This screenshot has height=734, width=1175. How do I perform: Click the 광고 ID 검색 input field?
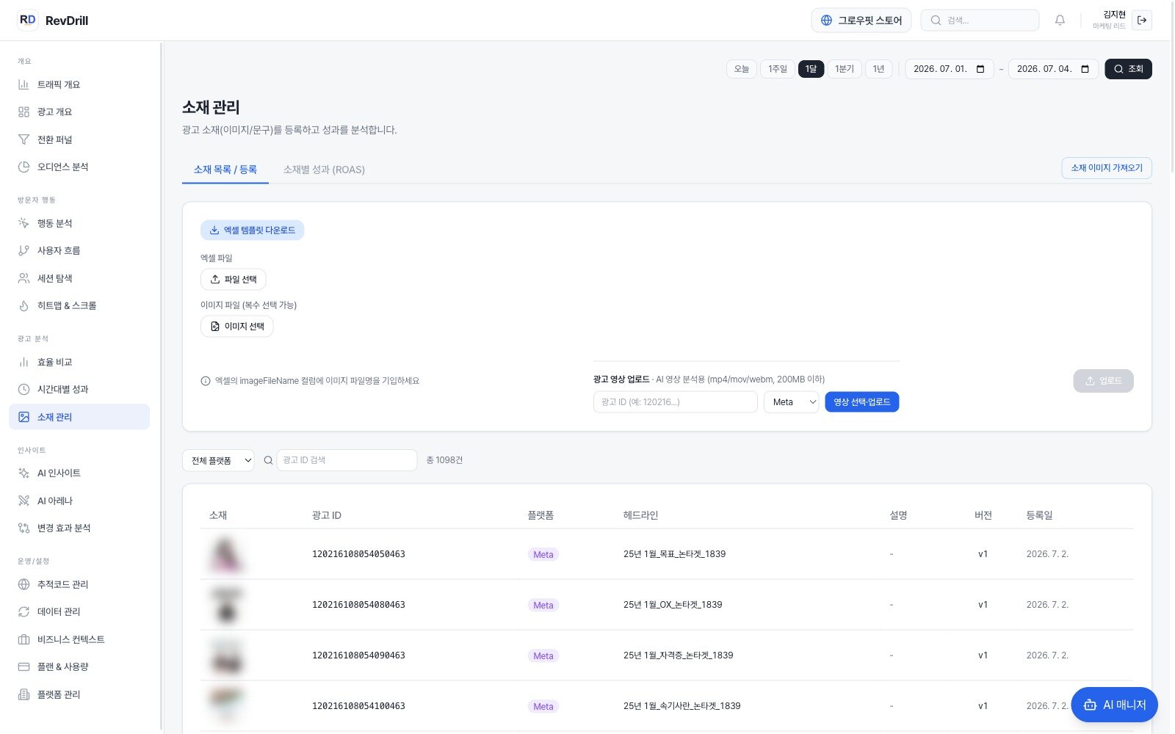coord(347,460)
